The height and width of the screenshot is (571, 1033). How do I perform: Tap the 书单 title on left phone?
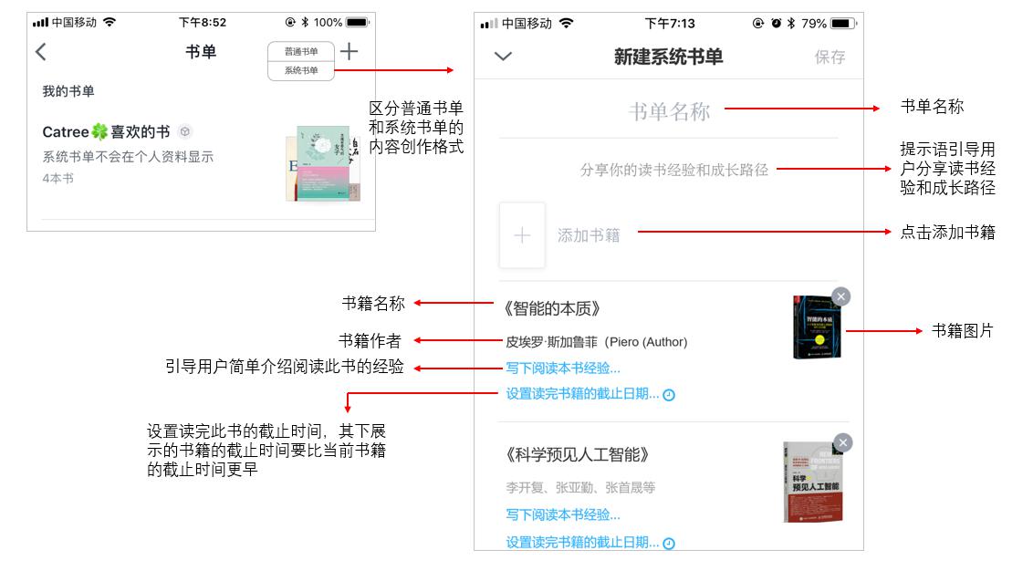coord(201,51)
